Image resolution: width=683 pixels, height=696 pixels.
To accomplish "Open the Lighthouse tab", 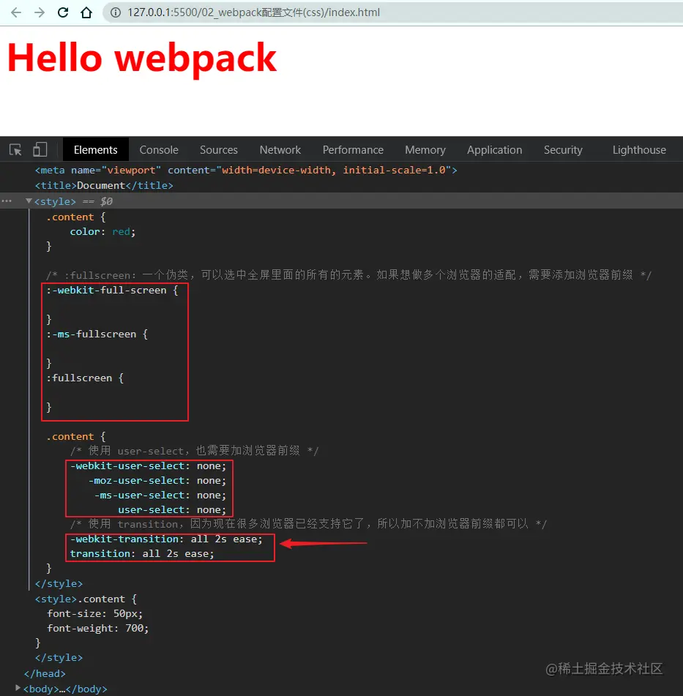I will [639, 150].
